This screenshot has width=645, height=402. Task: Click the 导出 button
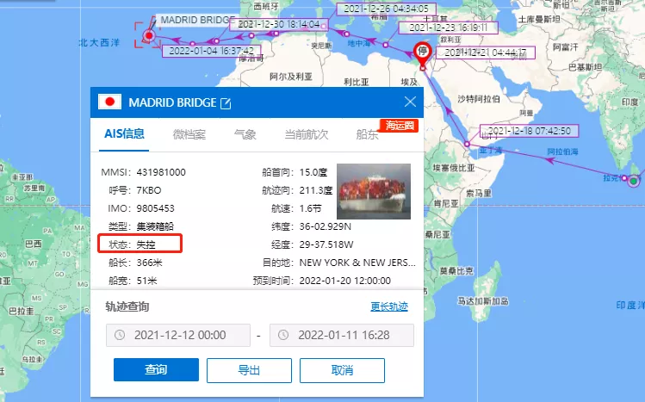coord(249,370)
